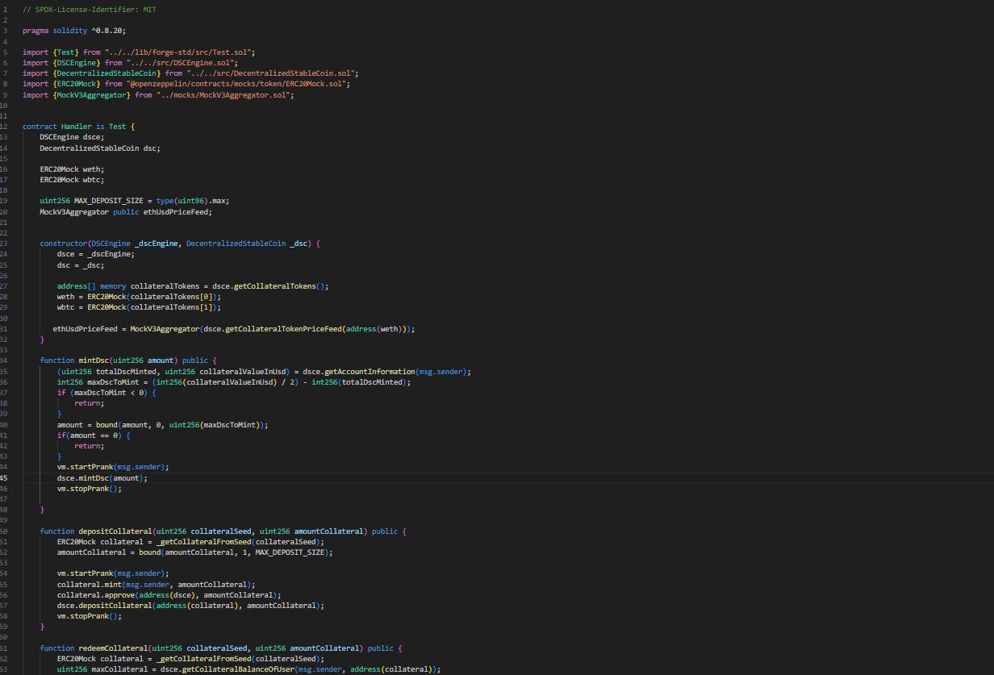994x675 pixels.
Task: Click the 'dsce = _dscEngine;' assignment
Action: click(x=95, y=254)
